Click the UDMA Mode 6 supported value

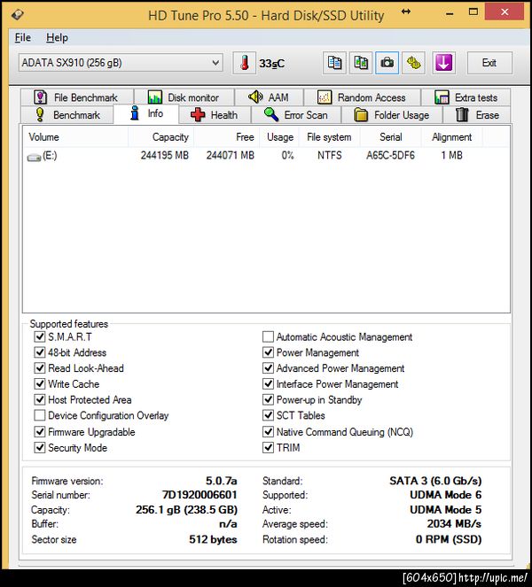click(x=445, y=495)
